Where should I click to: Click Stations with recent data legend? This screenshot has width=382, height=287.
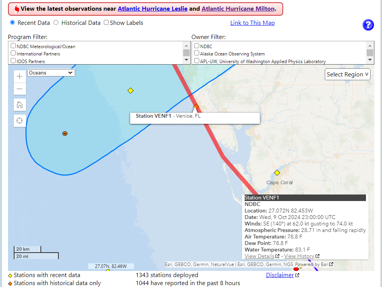[x=47, y=275]
